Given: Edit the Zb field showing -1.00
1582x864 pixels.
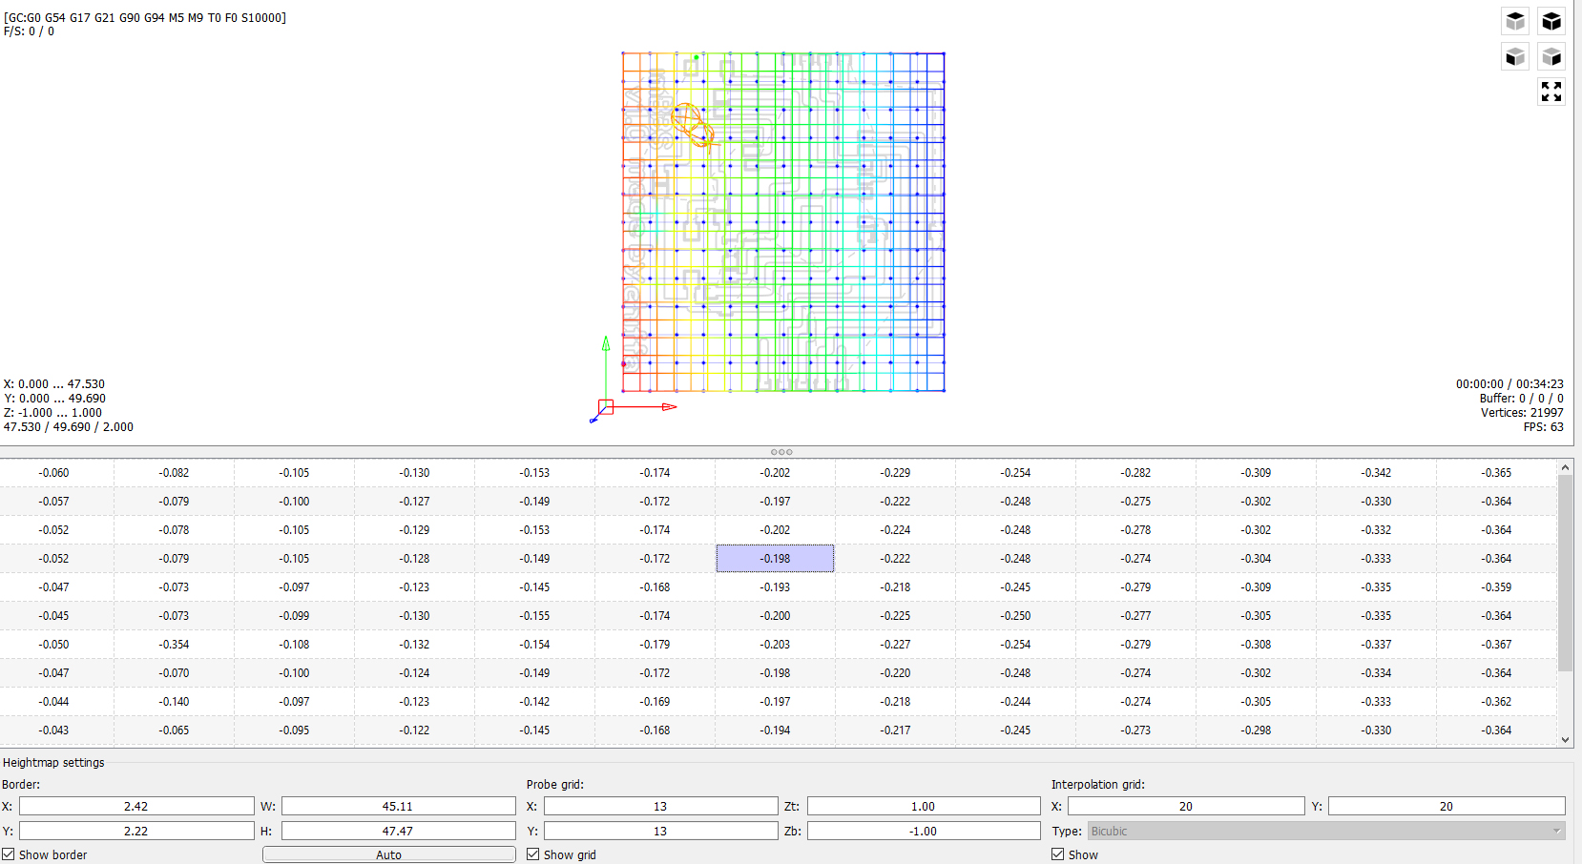Looking at the screenshot, I should tap(923, 831).
